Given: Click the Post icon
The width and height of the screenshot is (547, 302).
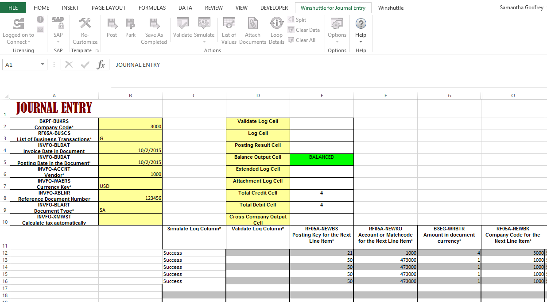Looking at the screenshot, I should pos(112,24).
